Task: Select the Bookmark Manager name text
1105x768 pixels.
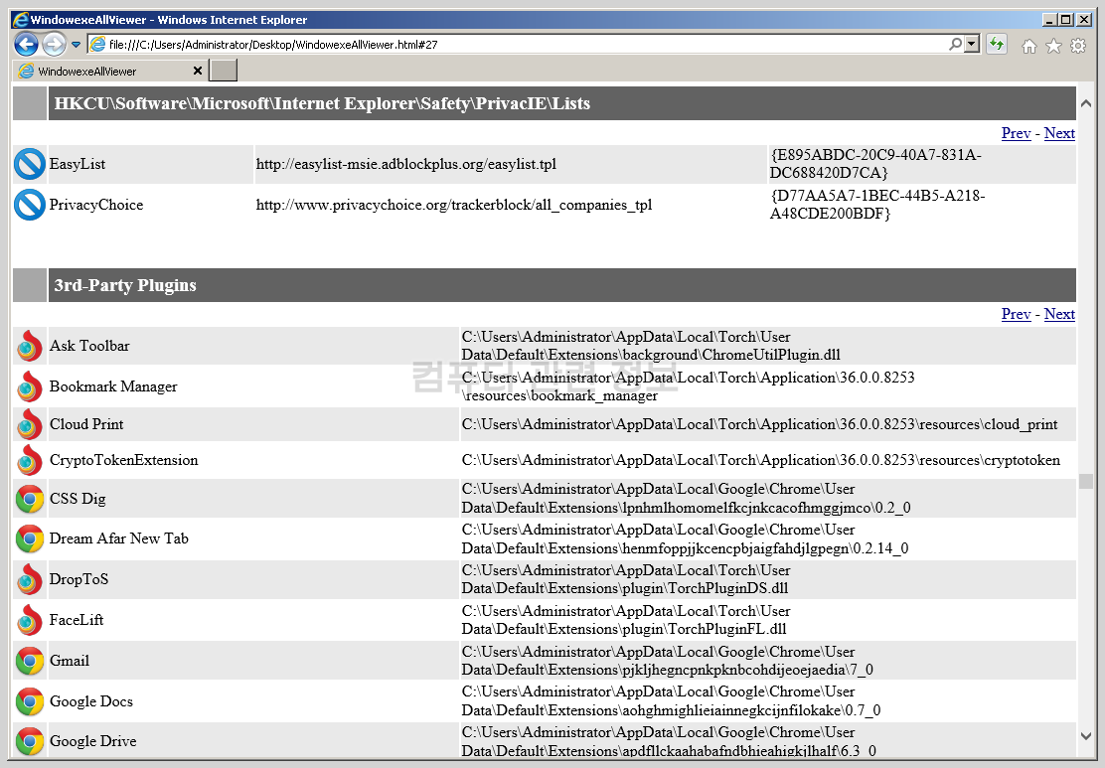Action: point(112,386)
